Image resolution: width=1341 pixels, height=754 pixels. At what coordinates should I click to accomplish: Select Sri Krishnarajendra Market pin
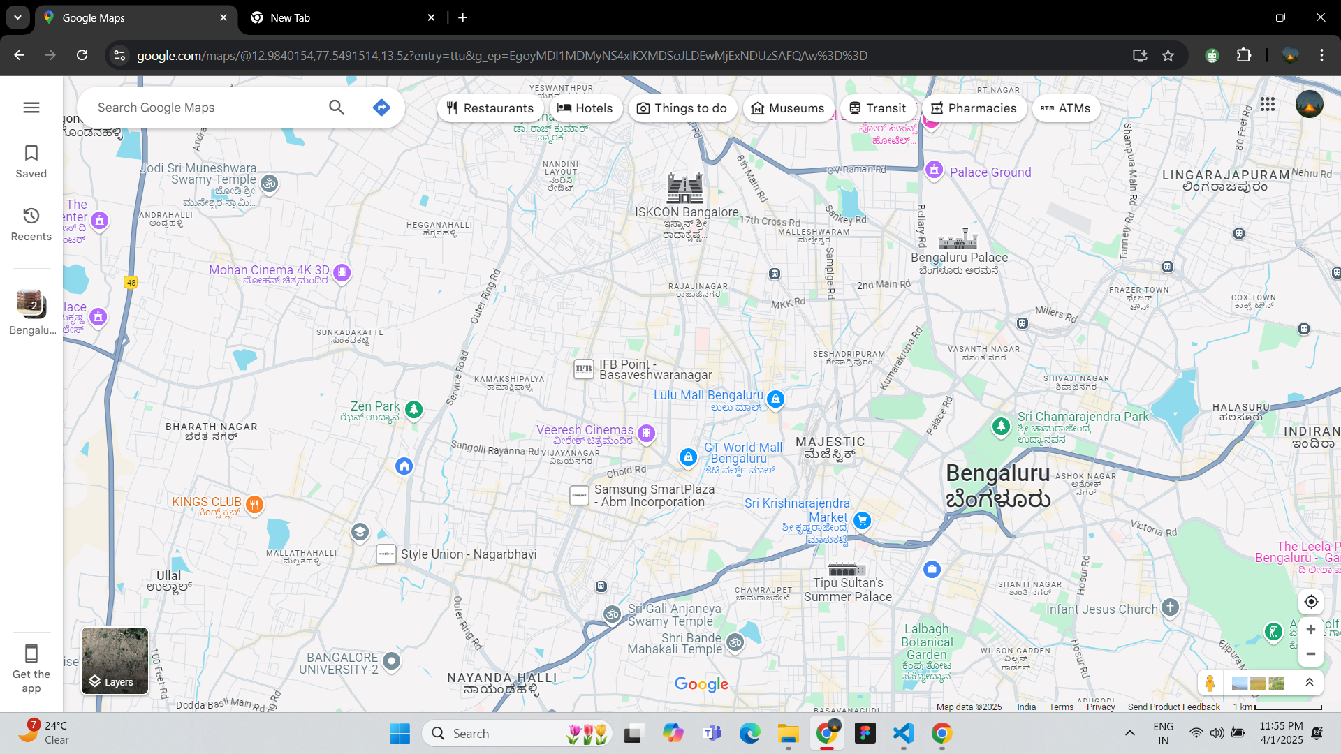pyautogui.click(x=863, y=520)
